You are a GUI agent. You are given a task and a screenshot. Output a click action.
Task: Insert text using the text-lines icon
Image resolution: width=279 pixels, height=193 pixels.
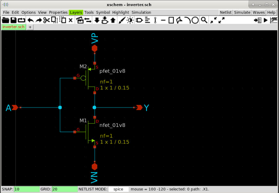point(147,20)
